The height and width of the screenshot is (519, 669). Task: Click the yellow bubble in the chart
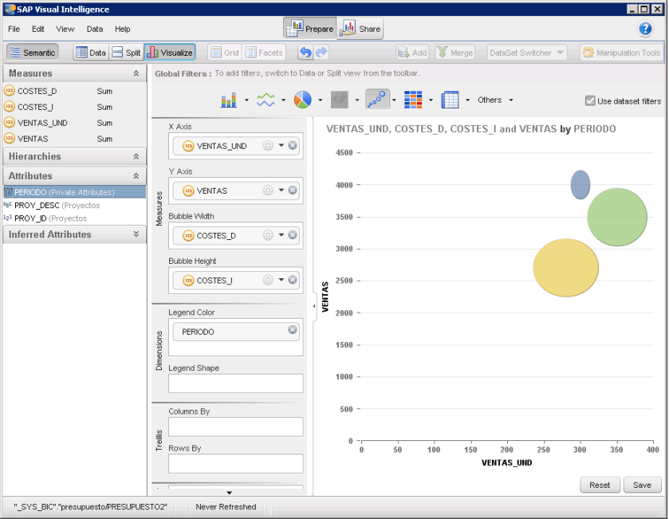(565, 268)
